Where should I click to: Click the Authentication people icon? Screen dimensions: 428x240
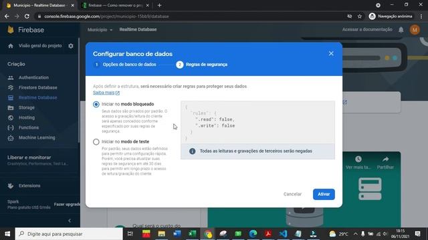click(x=11, y=78)
